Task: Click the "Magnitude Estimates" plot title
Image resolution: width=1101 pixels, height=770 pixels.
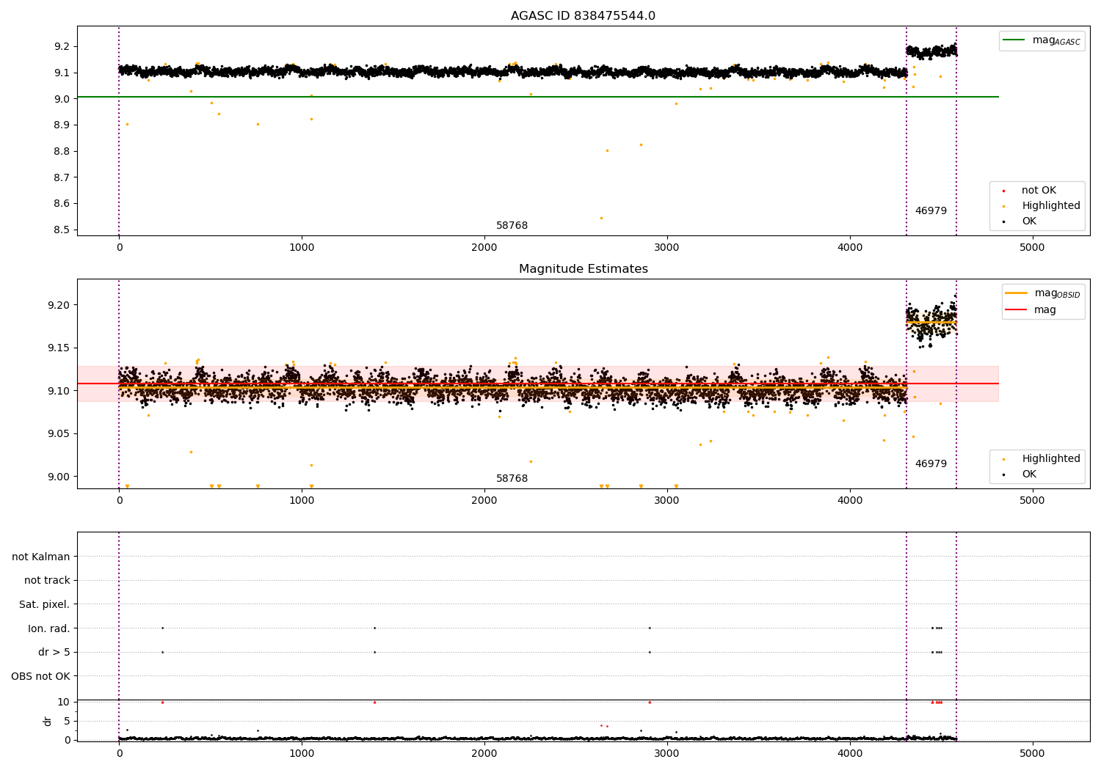Action: [x=583, y=269]
